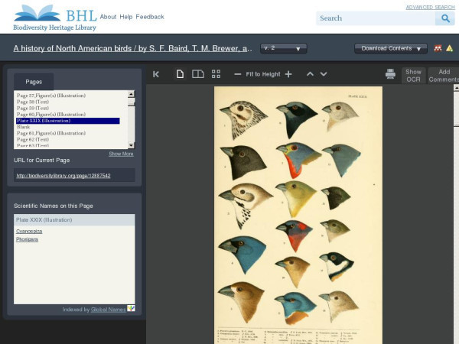Click the Biodiversity Heritage Library text logo
The width and height of the screenshot is (459, 344).
[54, 28]
